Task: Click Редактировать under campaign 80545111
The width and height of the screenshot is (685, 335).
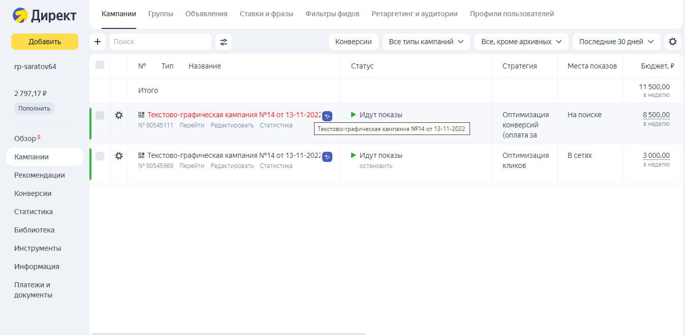Action: coord(232,125)
